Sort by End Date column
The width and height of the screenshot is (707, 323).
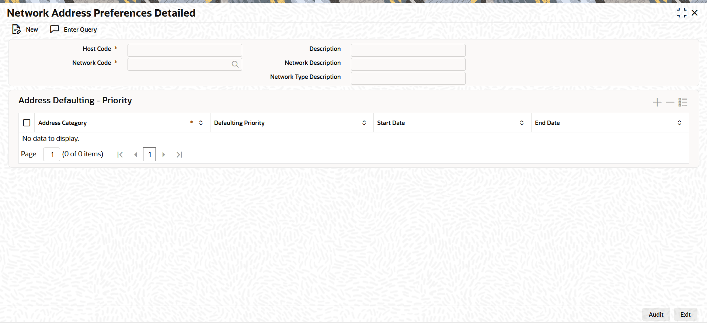679,123
